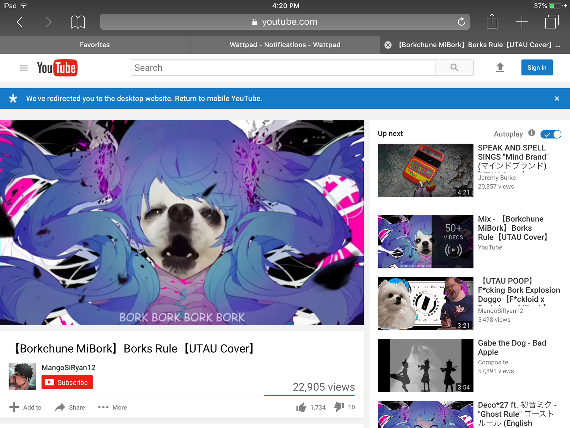This screenshot has width=570, height=428.
Task: Open UTAU POOP Bork Explosion title
Action: pyautogui.click(x=519, y=290)
